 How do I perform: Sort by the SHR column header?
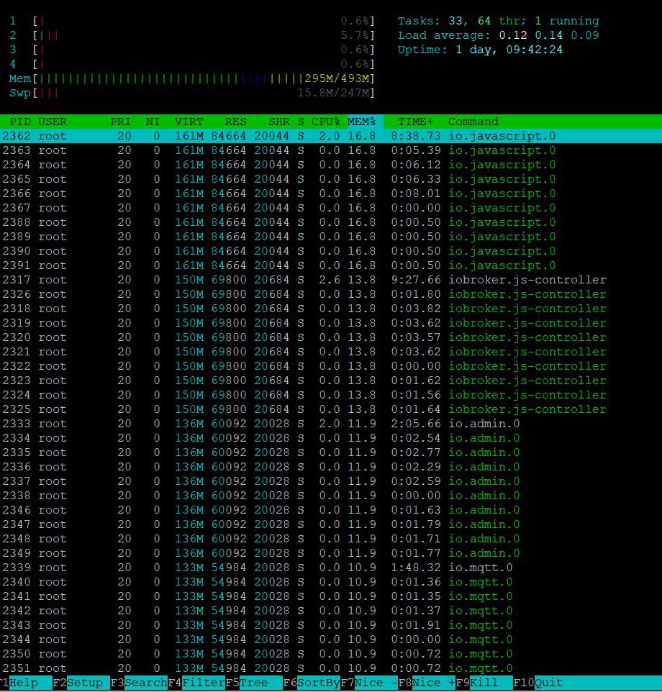tap(279, 122)
